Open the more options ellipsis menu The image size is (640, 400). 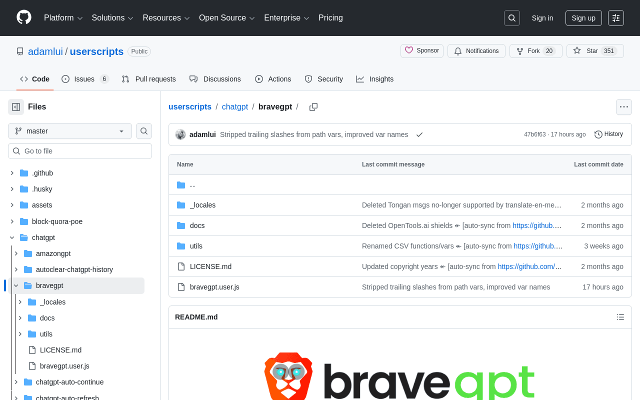[624, 107]
